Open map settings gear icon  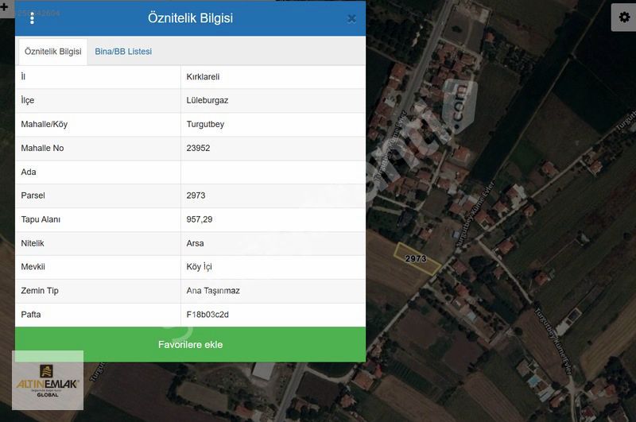click(x=623, y=17)
